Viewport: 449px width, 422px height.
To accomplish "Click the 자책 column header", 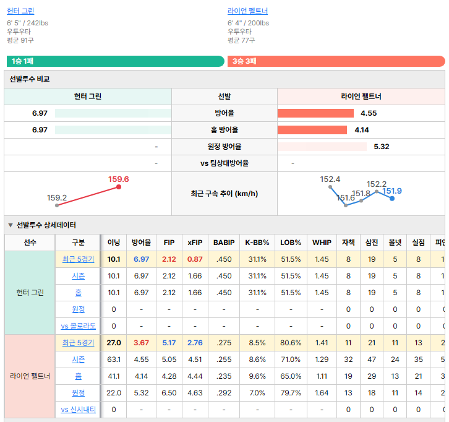I will [348, 243].
